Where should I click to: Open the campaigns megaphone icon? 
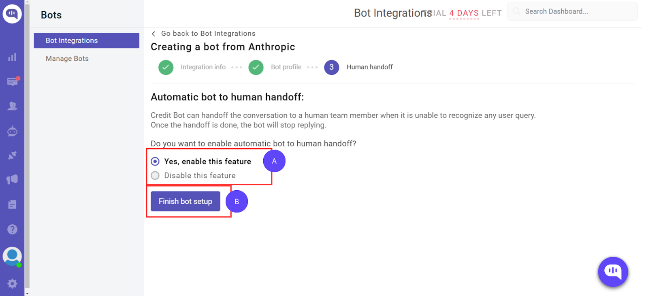click(x=13, y=179)
